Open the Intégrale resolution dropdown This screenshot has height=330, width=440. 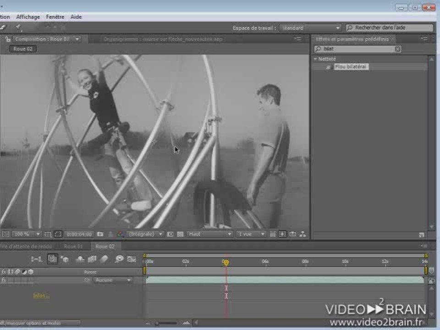(x=145, y=234)
